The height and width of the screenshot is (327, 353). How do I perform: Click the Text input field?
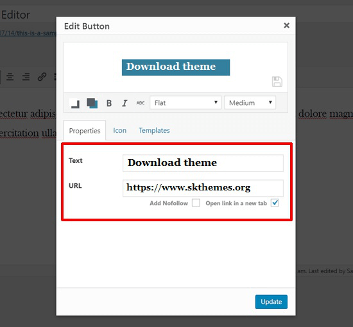click(x=203, y=163)
